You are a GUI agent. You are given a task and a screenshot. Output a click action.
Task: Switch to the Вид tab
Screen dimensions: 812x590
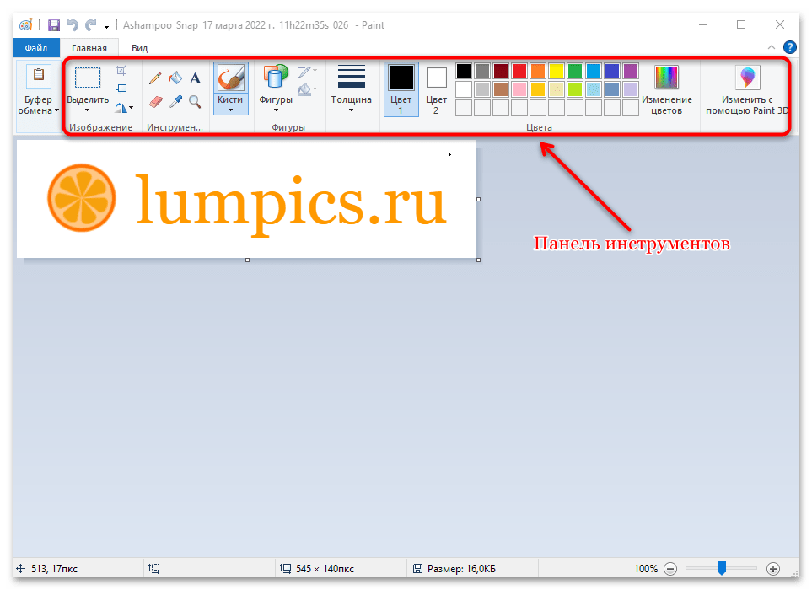coord(140,49)
